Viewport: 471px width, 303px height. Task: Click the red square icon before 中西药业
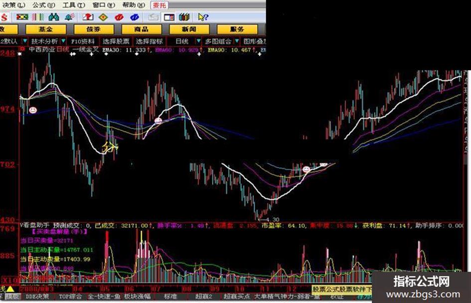coord(22,49)
